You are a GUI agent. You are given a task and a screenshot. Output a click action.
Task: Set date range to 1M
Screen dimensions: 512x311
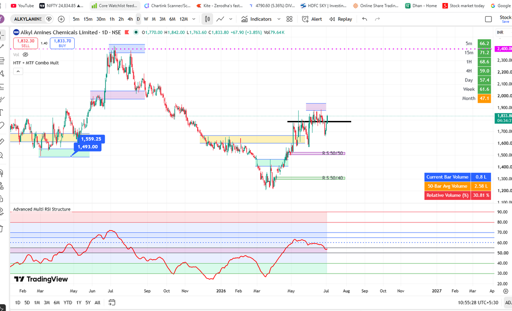tap(37, 302)
